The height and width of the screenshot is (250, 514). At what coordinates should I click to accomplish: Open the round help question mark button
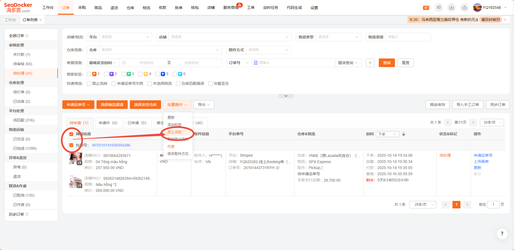pyautogui.click(x=502, y=234)
